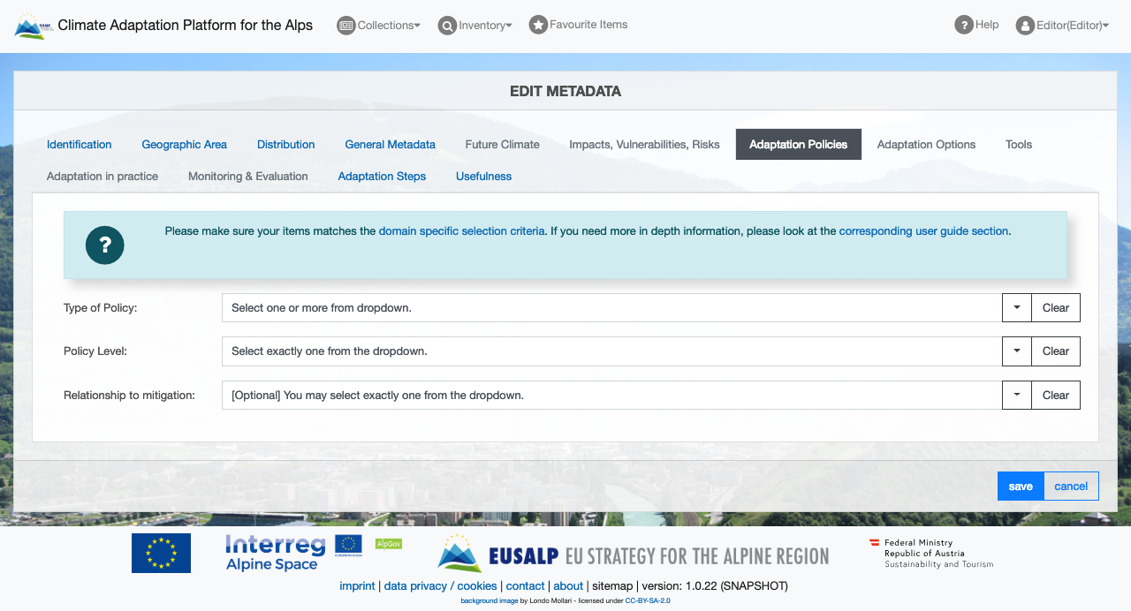The height and width of the screenshot is (611, 1131).
Task: Open the Relationship to mitigation dropdown
Action: click(1016, 395)
